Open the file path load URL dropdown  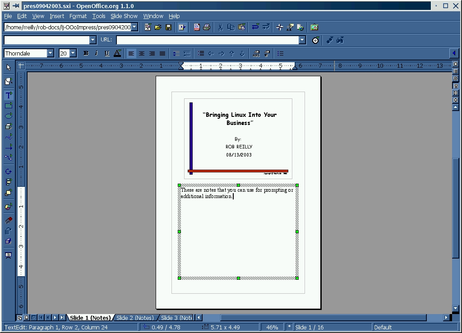pyautogui.click(x=134, y=28)
